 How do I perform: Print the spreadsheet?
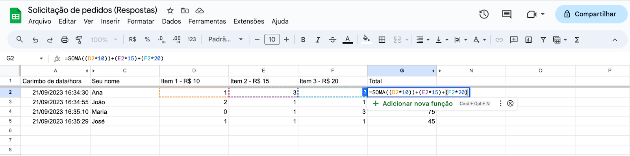65,40
